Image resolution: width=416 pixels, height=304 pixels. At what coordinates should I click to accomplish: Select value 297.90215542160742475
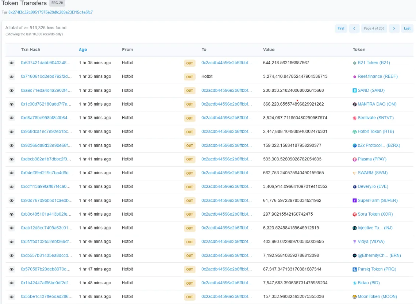[288, 214]
